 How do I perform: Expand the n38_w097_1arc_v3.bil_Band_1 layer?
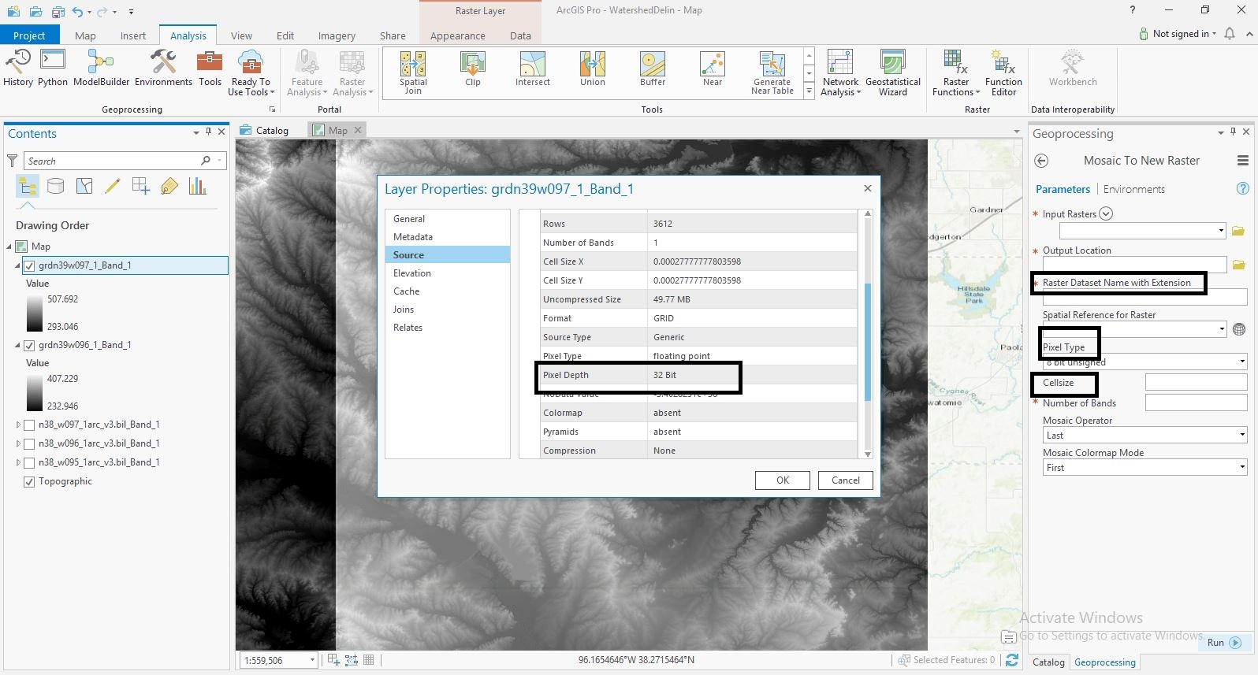tap(18, 425)
